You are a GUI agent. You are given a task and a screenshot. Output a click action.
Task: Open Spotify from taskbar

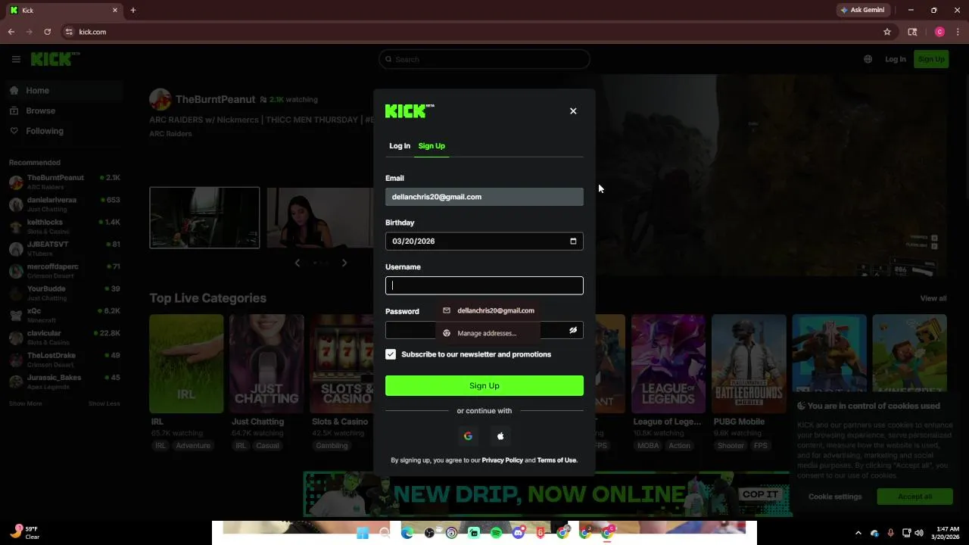[496, 533]
